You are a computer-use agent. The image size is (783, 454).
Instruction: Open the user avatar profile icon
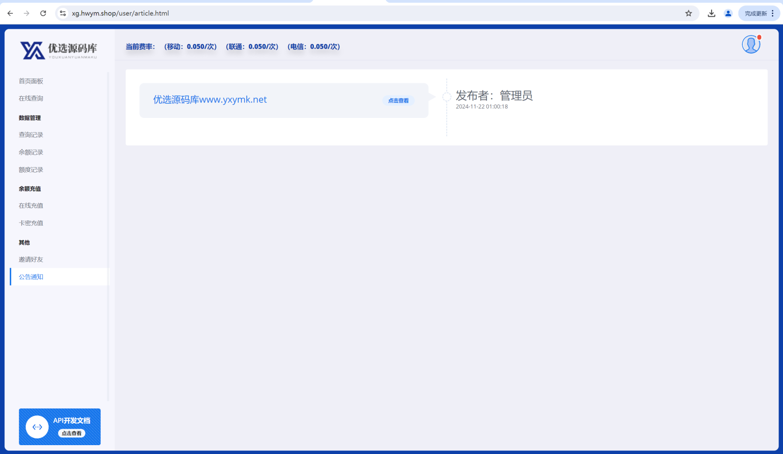[x=751, y=44]
